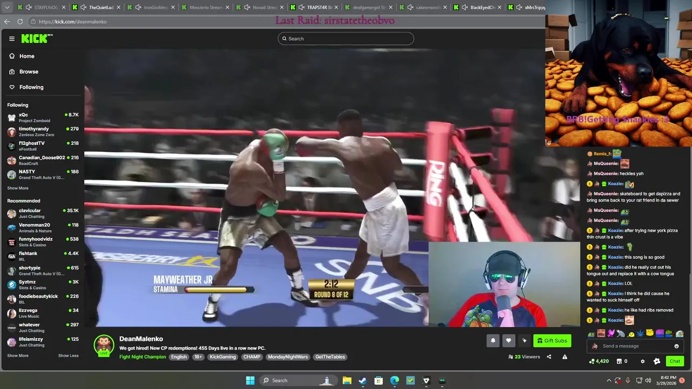
Task: Select the KickGaming tag
Action: (223, 357)
